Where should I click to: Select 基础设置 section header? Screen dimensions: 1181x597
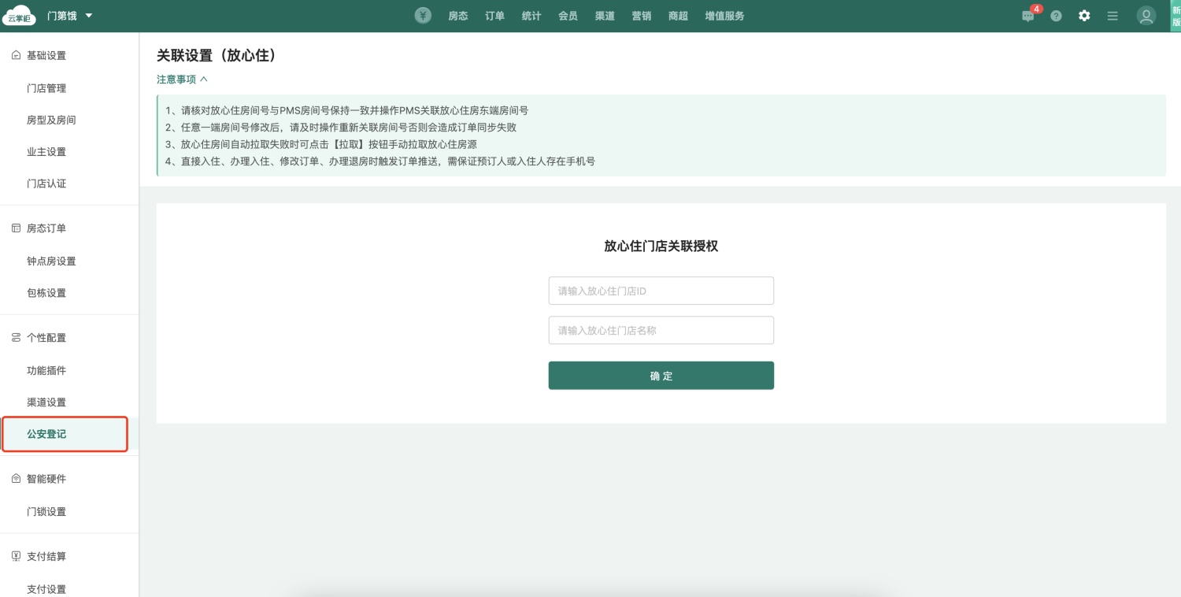click(x=46, y=56)
